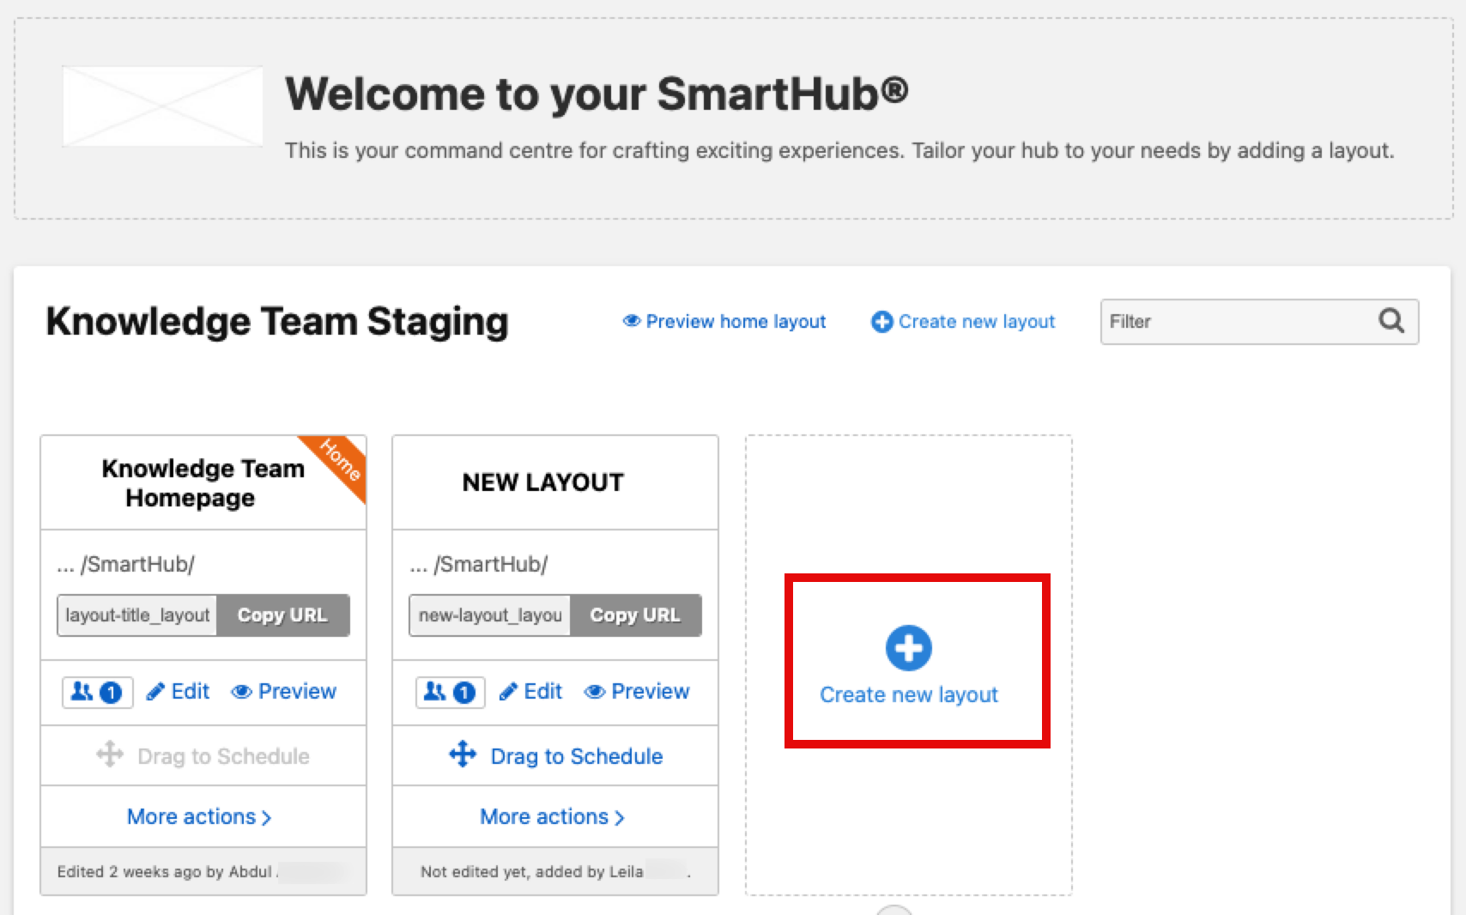Click greyed Drag to Schedule on Homepage card
Screen dimensions: 1466x915
203,756
